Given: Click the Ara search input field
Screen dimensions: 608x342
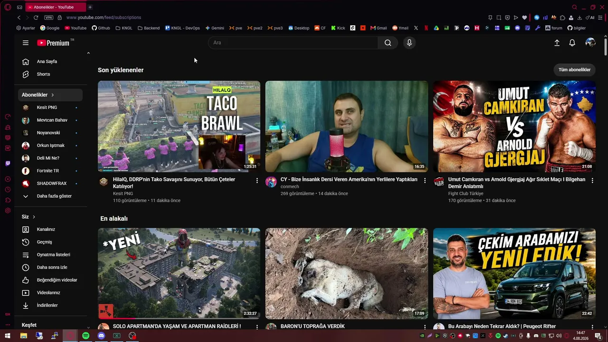Looking at the screenshot, I should pyautogui.click(x=293, y=43).
